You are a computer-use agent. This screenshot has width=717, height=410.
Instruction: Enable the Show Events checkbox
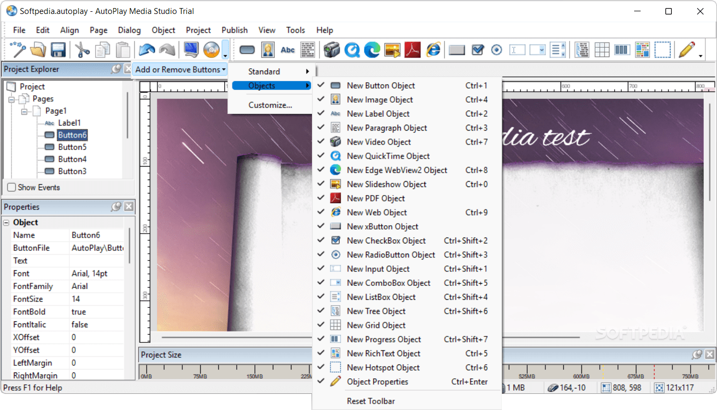(x=11, y=188)
